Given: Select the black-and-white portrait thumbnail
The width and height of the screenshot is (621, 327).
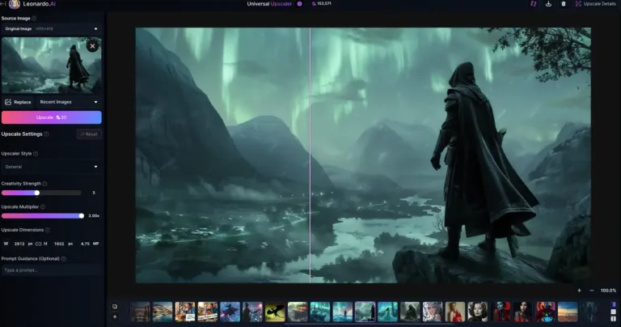Looking at the screenshot, I should pos(477,312).
